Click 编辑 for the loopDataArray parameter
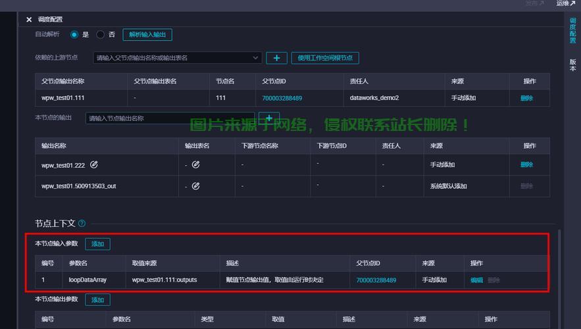 point(476,280)
